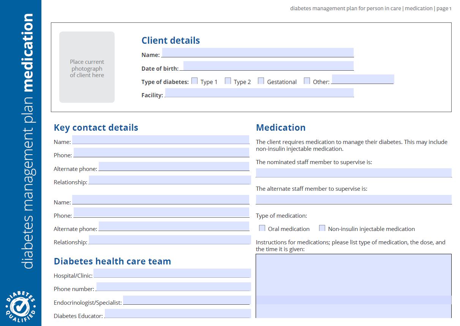Screen dimensions: 460x326
Task: Enable the Other diabetes type checkbox
Action: [307, 81]
